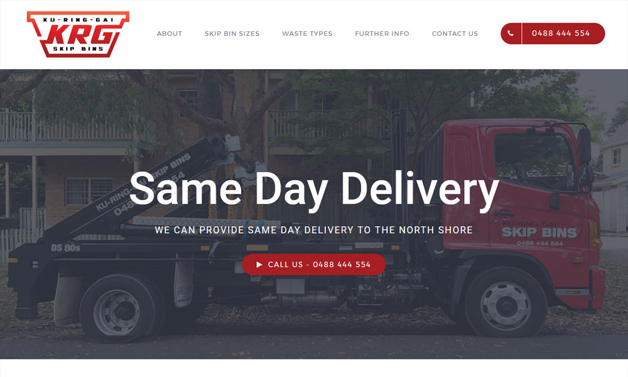
Task: Click the KRG Skip Bins logo
Action: pyautogui.click(x=78, y=34)
